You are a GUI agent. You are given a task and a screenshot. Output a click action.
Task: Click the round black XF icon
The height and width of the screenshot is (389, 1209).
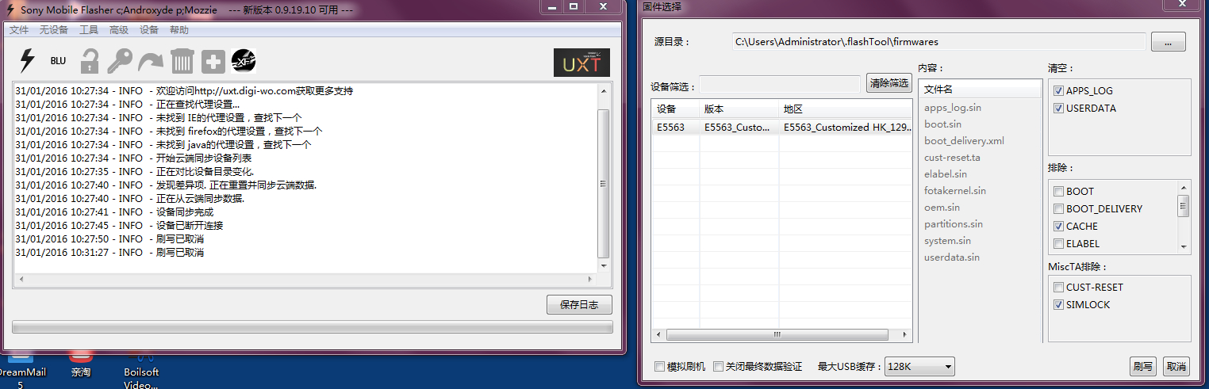point(244,61)
